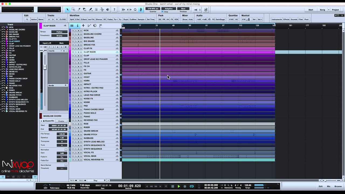Pick the Split tool

pyautogui.click(x=79, y=10)
